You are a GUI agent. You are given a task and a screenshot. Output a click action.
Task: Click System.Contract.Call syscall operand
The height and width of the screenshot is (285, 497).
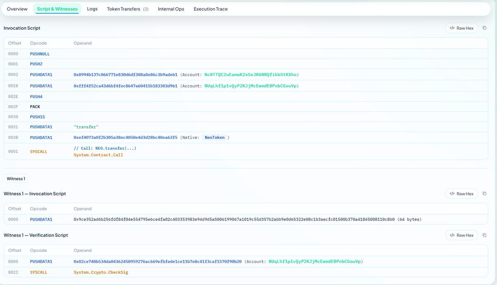[98, 155]
